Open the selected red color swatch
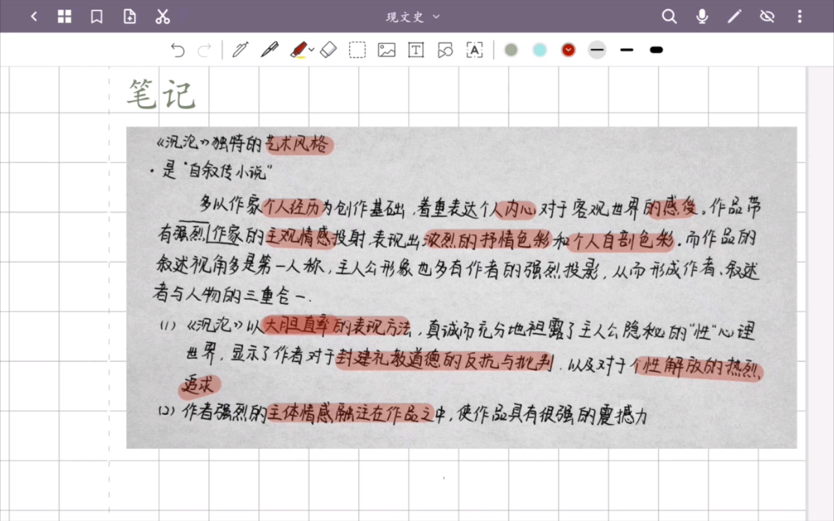This screenshot has width=834, height=521. [x=569, y=50]
